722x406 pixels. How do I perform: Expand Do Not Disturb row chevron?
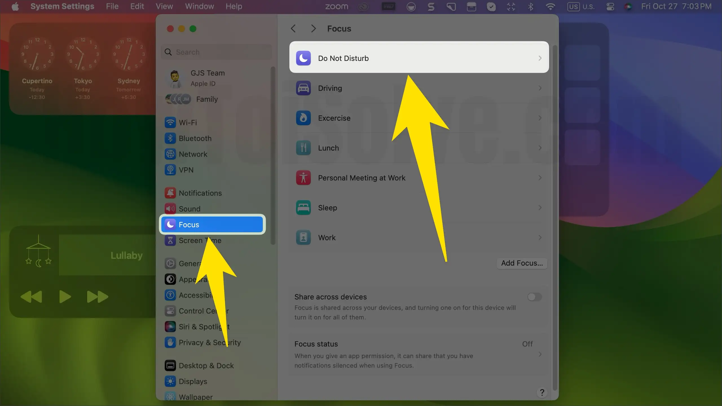click(540, 58)
